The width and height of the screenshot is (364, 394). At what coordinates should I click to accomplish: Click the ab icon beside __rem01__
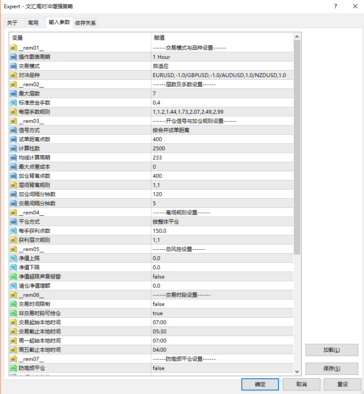(14, 48)
